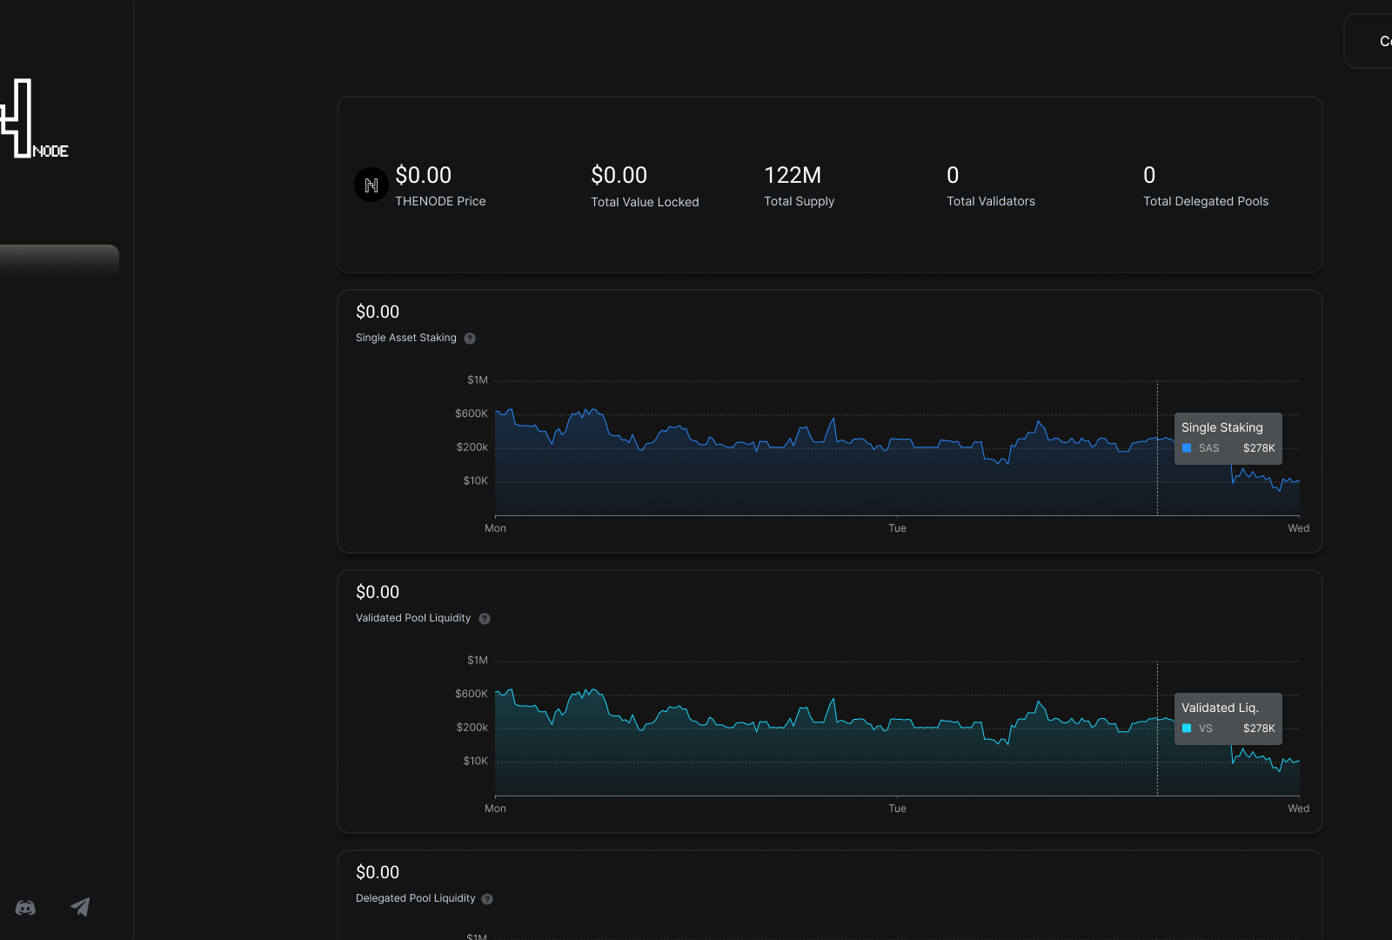This screenshot has height=940, width=1392.
Task: Open the Single Asset Staking help tooltip
Action: point(469,339)
